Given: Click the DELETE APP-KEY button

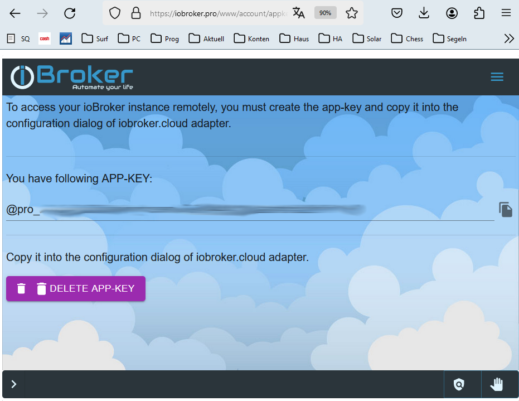Looking at the screenshot, I should tap(76, 288).
